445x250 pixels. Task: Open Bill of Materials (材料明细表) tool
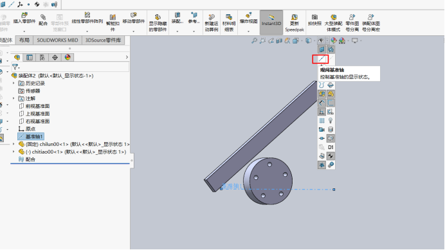(229, 22)
